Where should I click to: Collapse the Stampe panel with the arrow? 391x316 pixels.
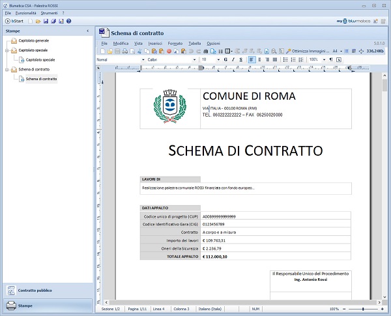coord(87,31)
